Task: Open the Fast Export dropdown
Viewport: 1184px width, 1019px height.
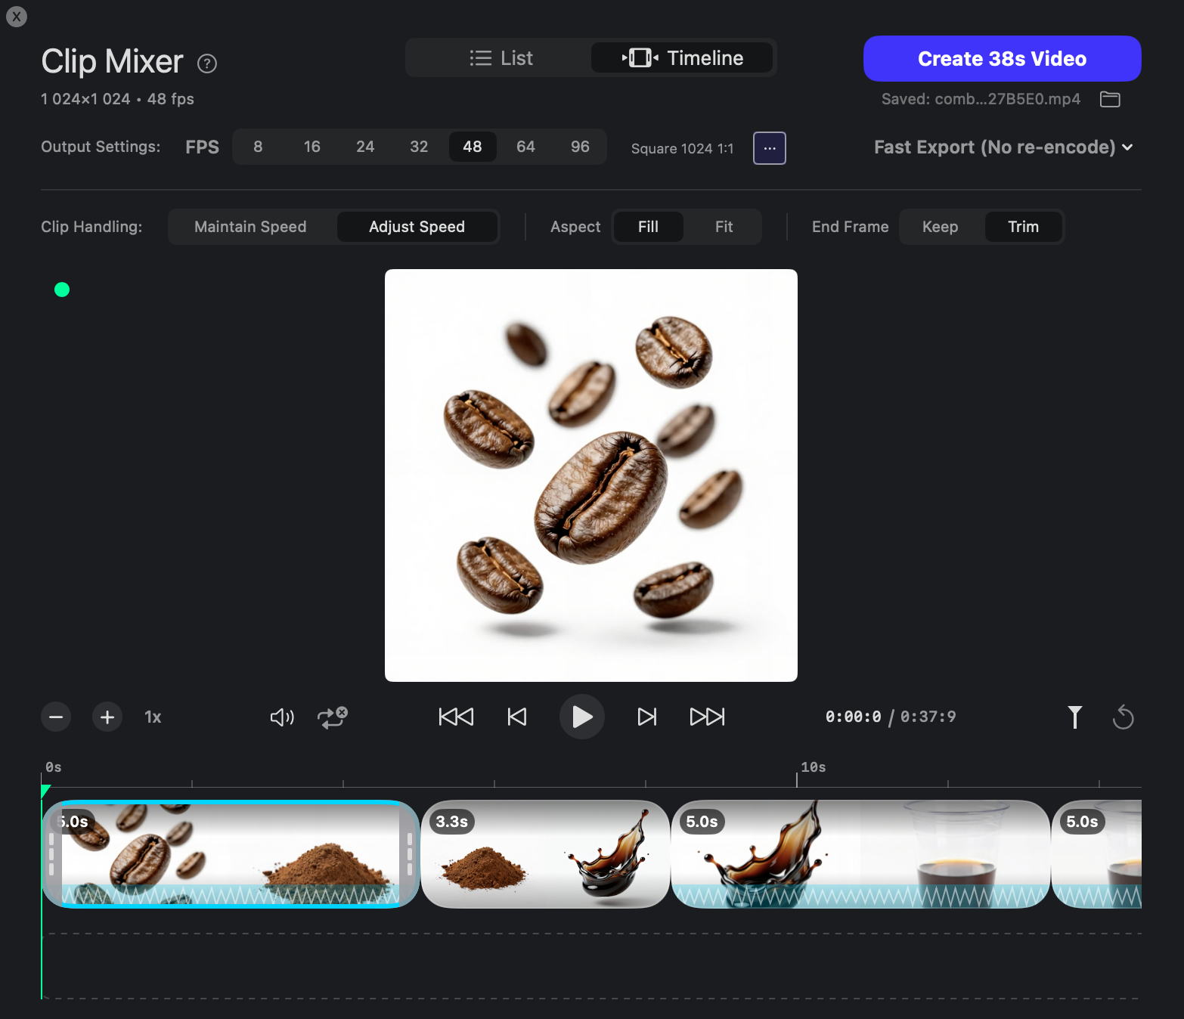Action: 1002,147
